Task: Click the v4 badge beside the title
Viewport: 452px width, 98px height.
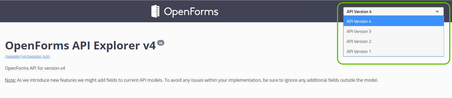Action: point(161,43)
